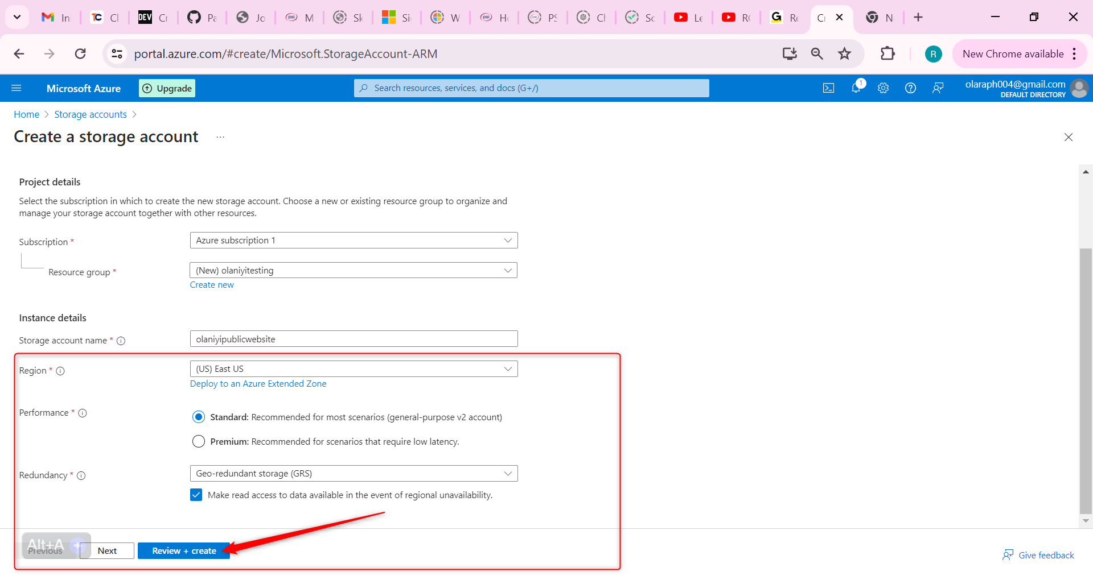Open the Chrome three-dot menu

(x=1074, y=54)
